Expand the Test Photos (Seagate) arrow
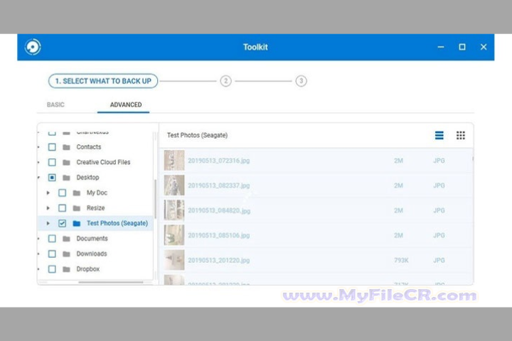This screenshot has height=341, width=512. pos(48,223)
